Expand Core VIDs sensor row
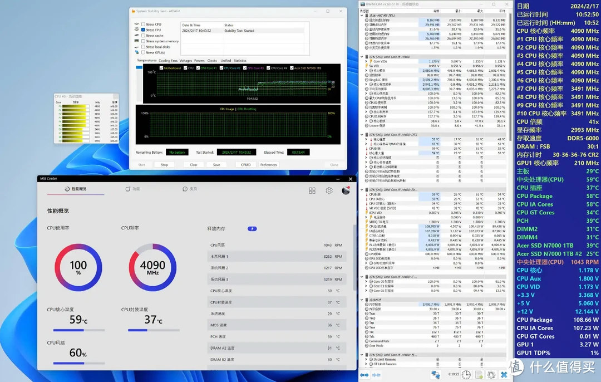Screen dimensions: 601x382 click(x=366, y=61)
